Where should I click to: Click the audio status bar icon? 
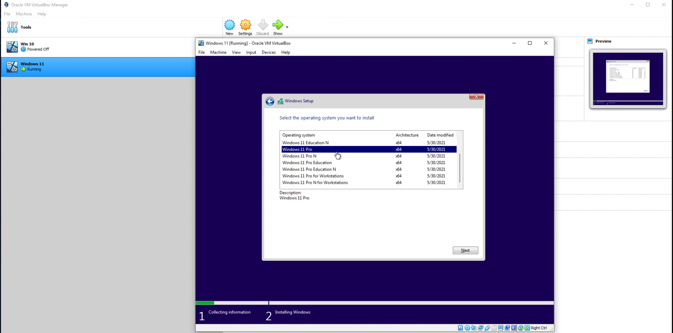(x=474, y=328)
